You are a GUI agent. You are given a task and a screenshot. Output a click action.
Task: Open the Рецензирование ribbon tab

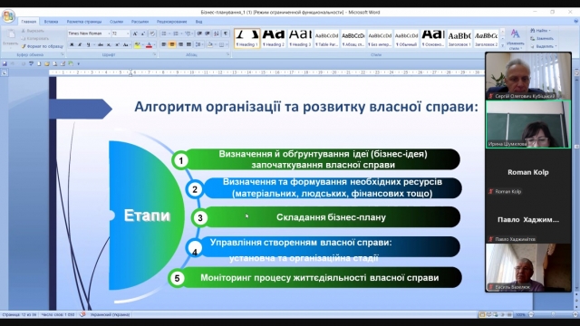(x=171, y=22)
